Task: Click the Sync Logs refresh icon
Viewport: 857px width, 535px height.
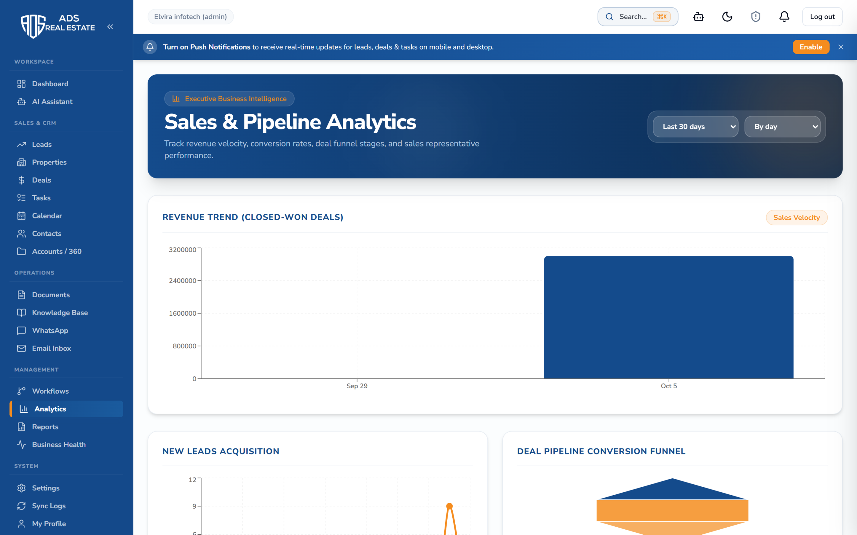Action: [21, 506]
